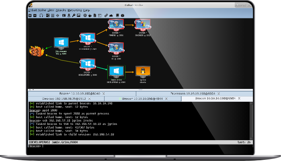Click 'established link to child session' line
This screenshot has width=281, height=161.
pos(72,134)
